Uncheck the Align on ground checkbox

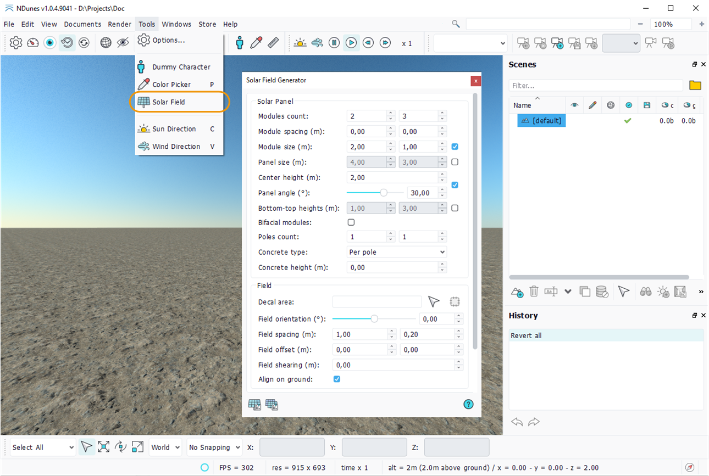(337, 379)
